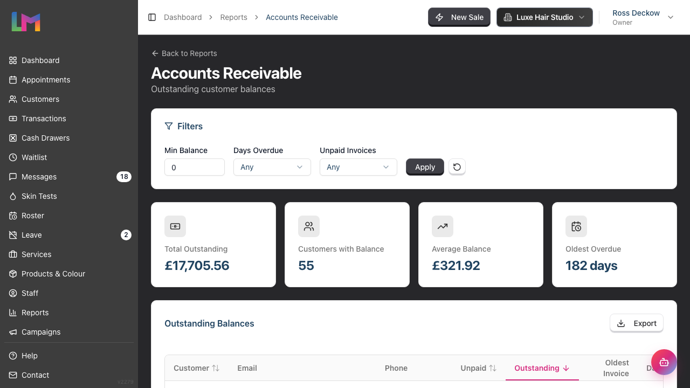This screenshot has width=690, height=388.
Task: Click the Phone column header
Action: (396, 368)
